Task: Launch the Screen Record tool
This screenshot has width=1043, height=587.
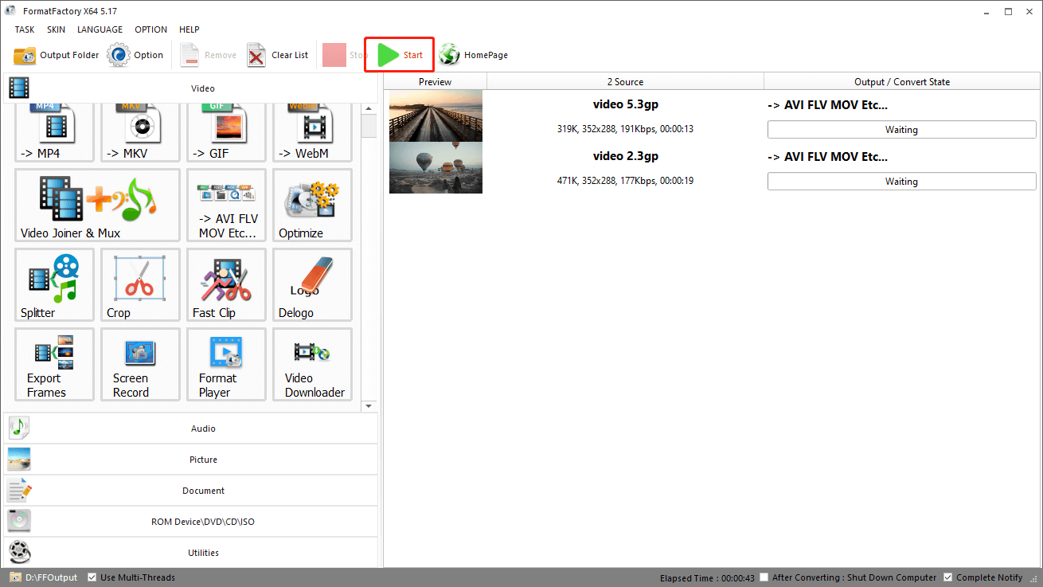Action: [x=140, y=365]
